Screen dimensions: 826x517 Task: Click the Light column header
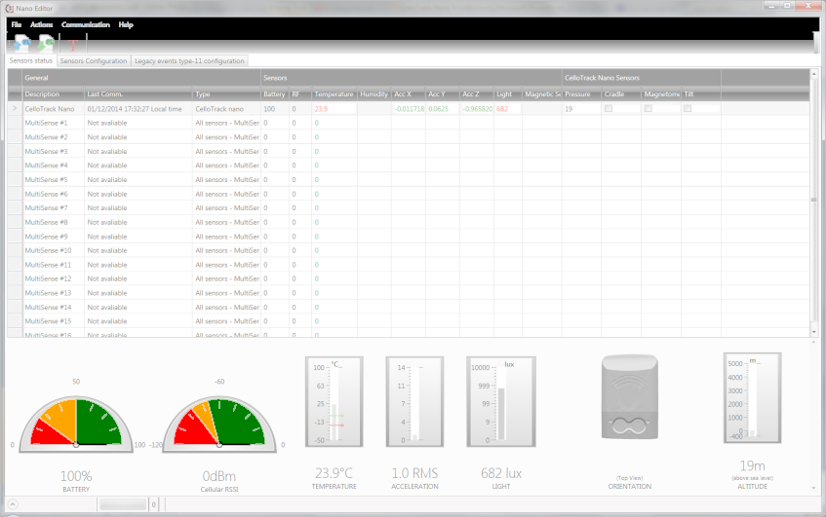coord(508,94)
